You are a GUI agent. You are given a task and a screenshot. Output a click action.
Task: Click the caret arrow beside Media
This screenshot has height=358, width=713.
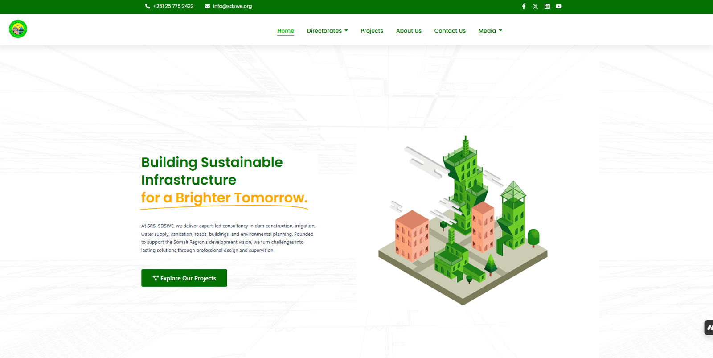tap(500, 31)
